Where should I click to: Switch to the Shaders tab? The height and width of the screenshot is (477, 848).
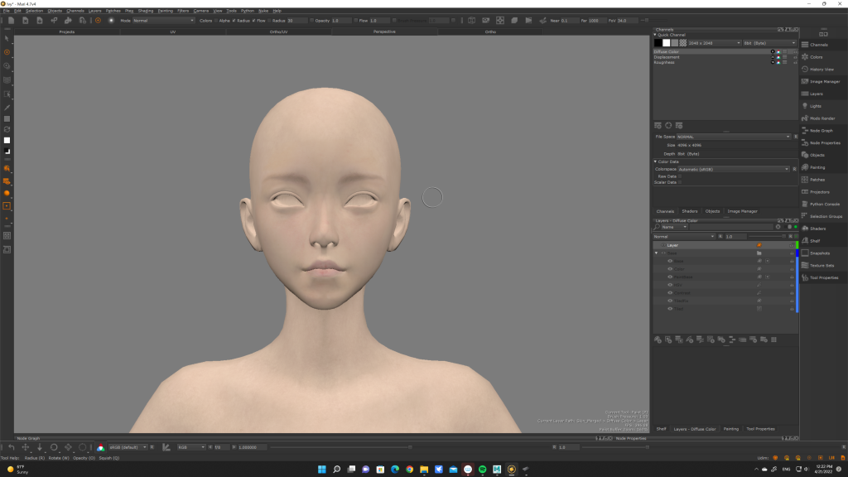(689, 211)
